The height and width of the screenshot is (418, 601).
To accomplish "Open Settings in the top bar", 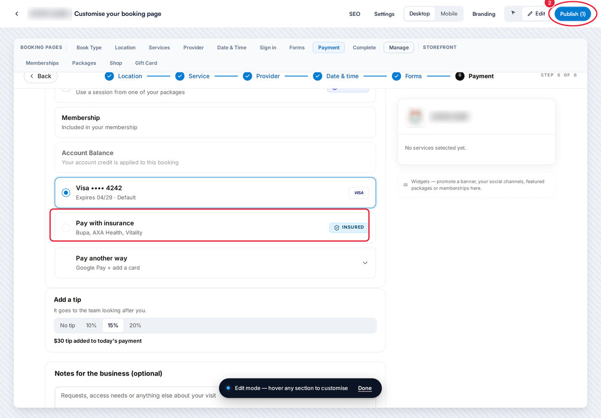I will coord(384,14).
